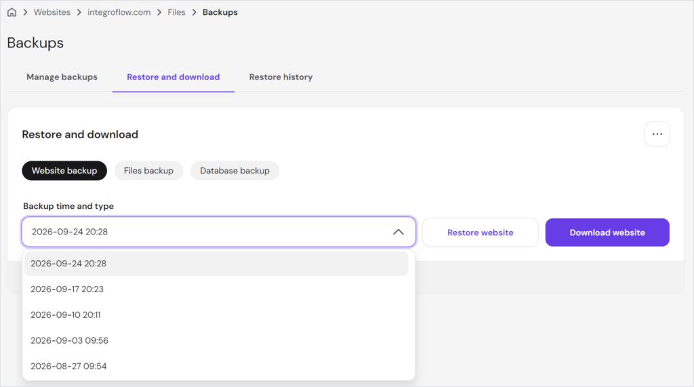This screenshot has height=387, width=694.
Task: Click Restore website button
Action: coord(481,232)
